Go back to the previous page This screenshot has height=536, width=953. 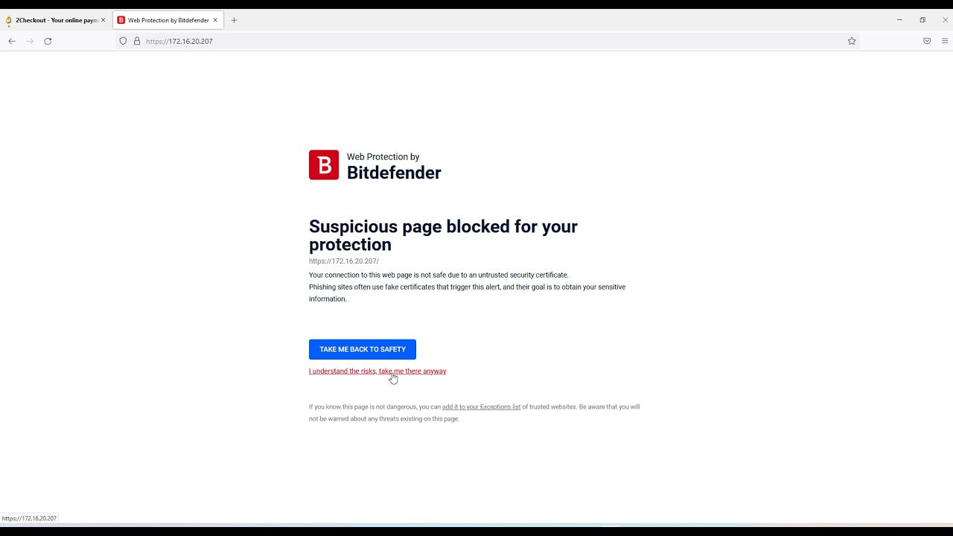pos(12,41)
